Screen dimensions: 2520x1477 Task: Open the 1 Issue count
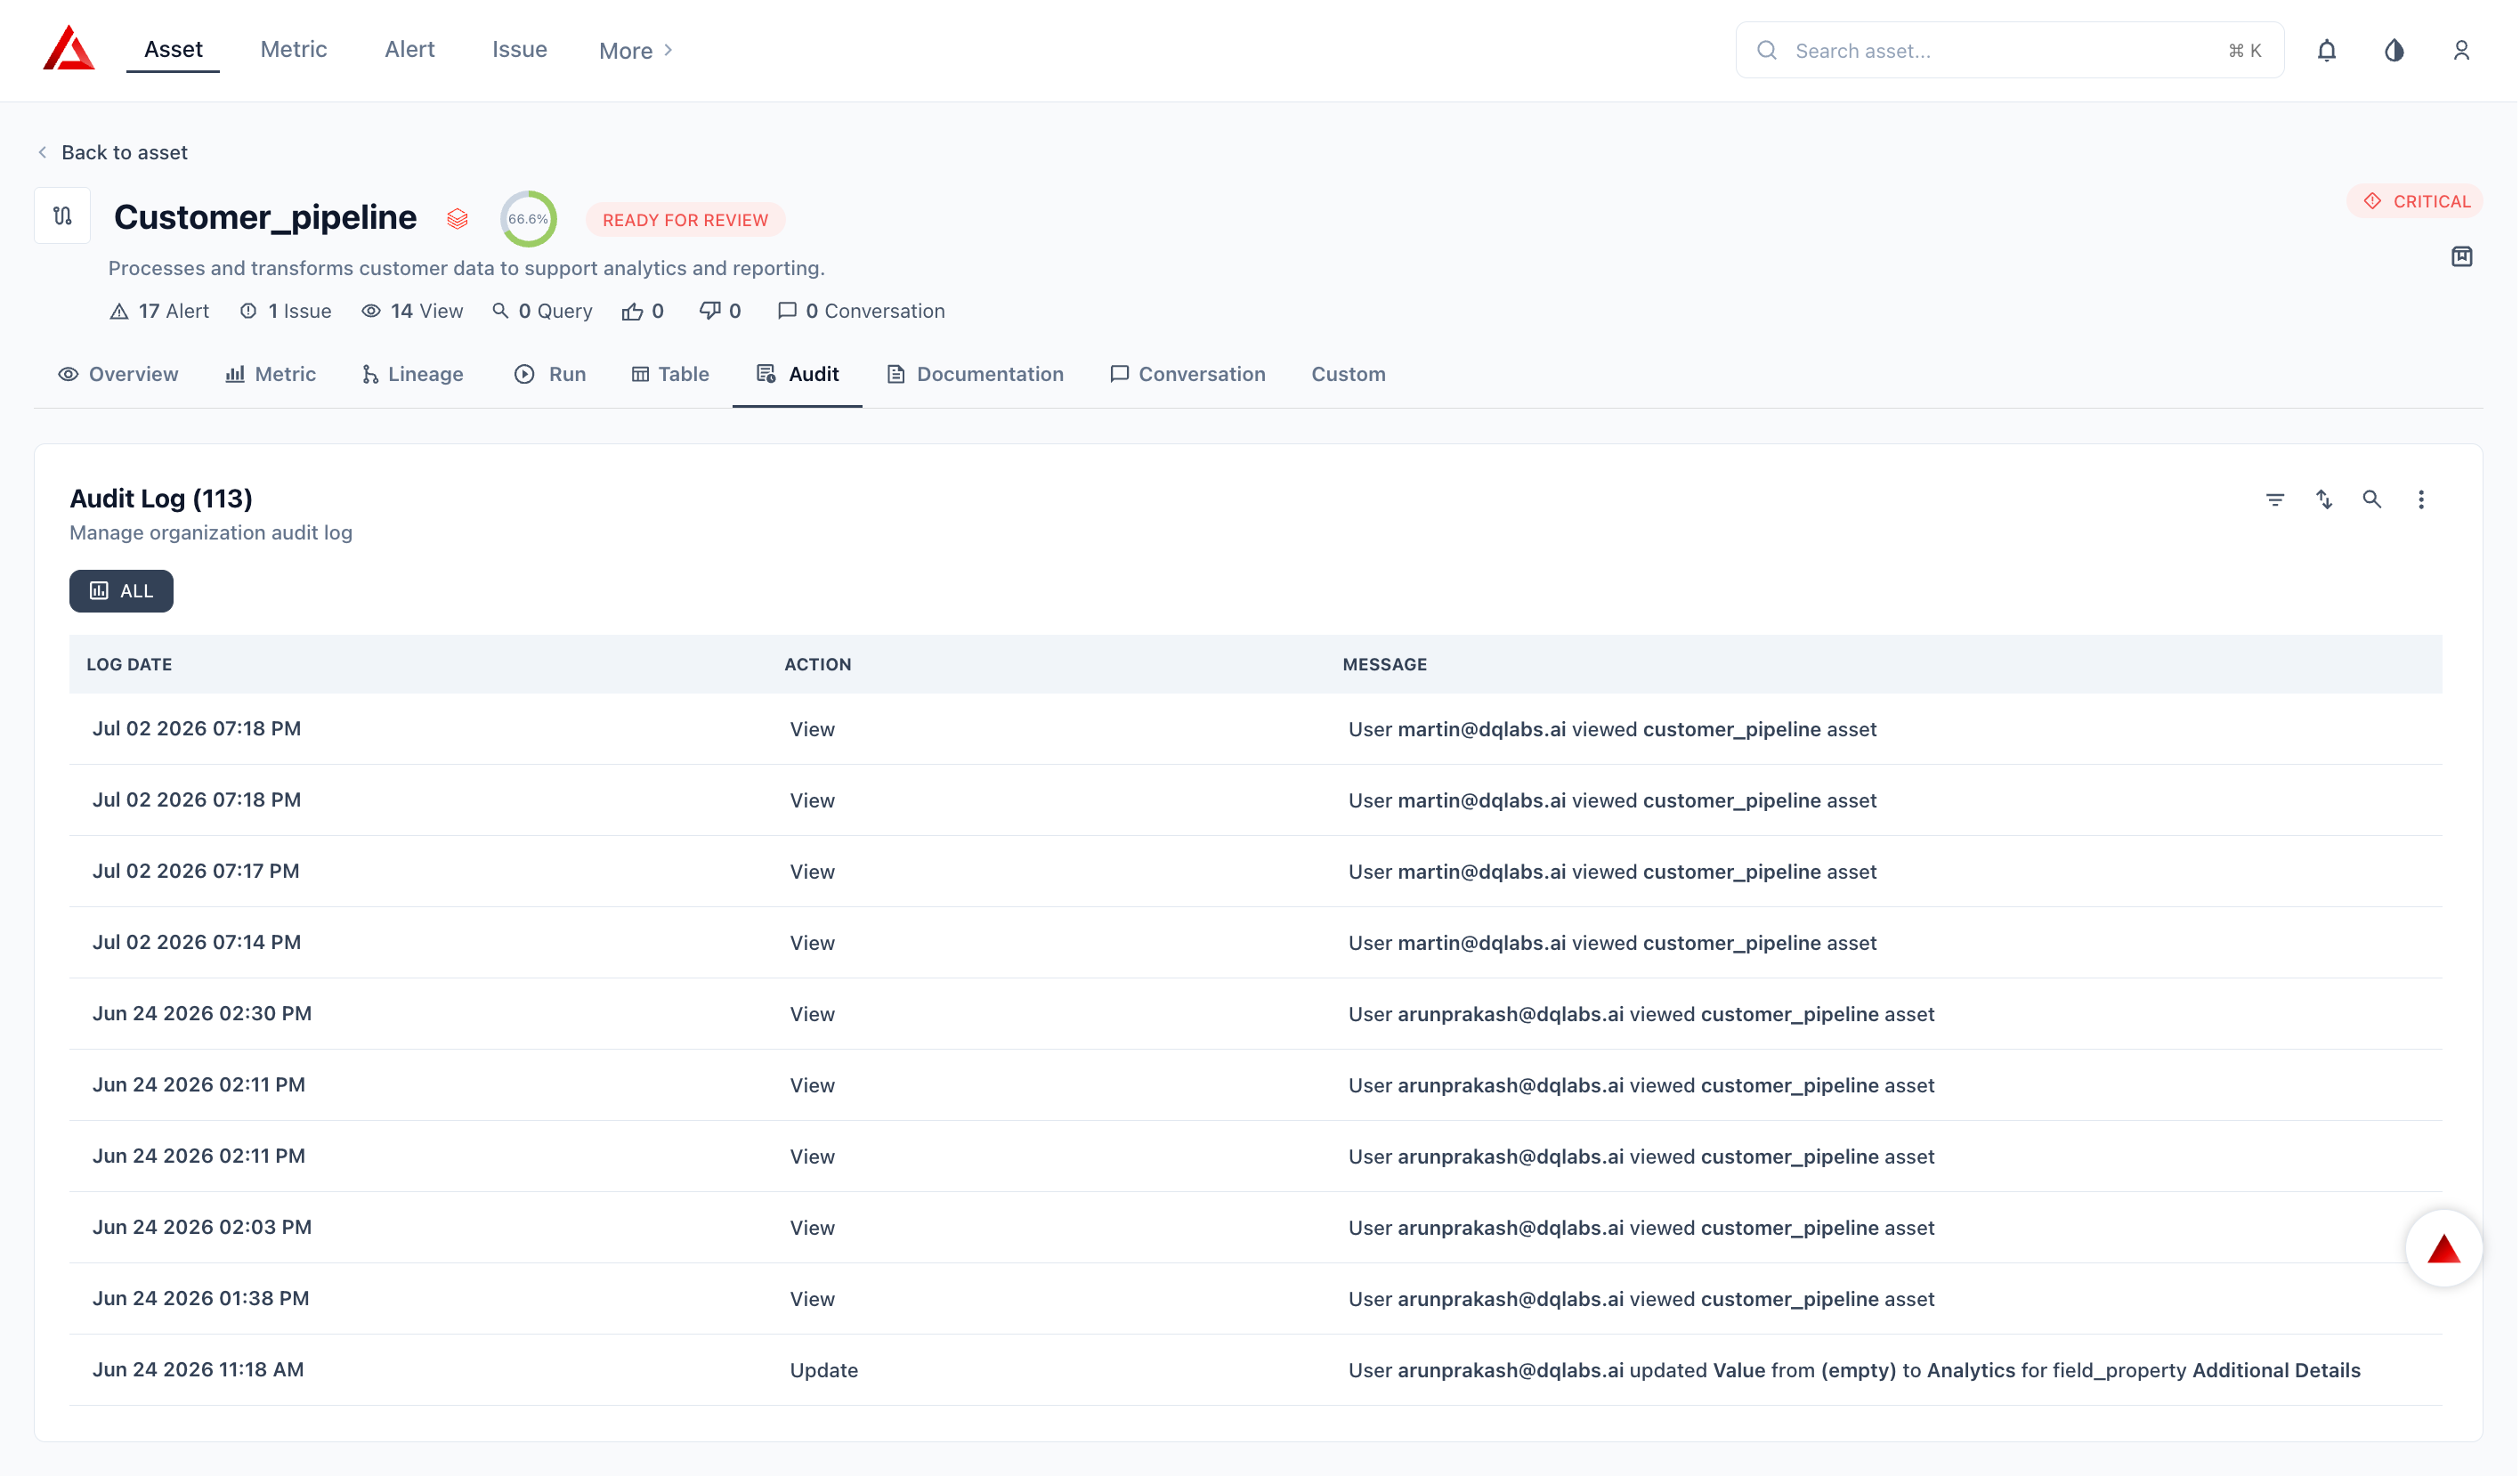point(286,312)
